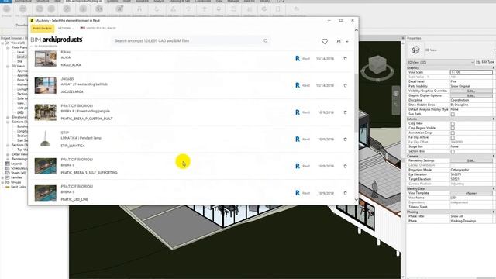Toggle the Section Box checkbox
Image resolution: width=496 pixels, height=279 pixels.
click(453, 152)
